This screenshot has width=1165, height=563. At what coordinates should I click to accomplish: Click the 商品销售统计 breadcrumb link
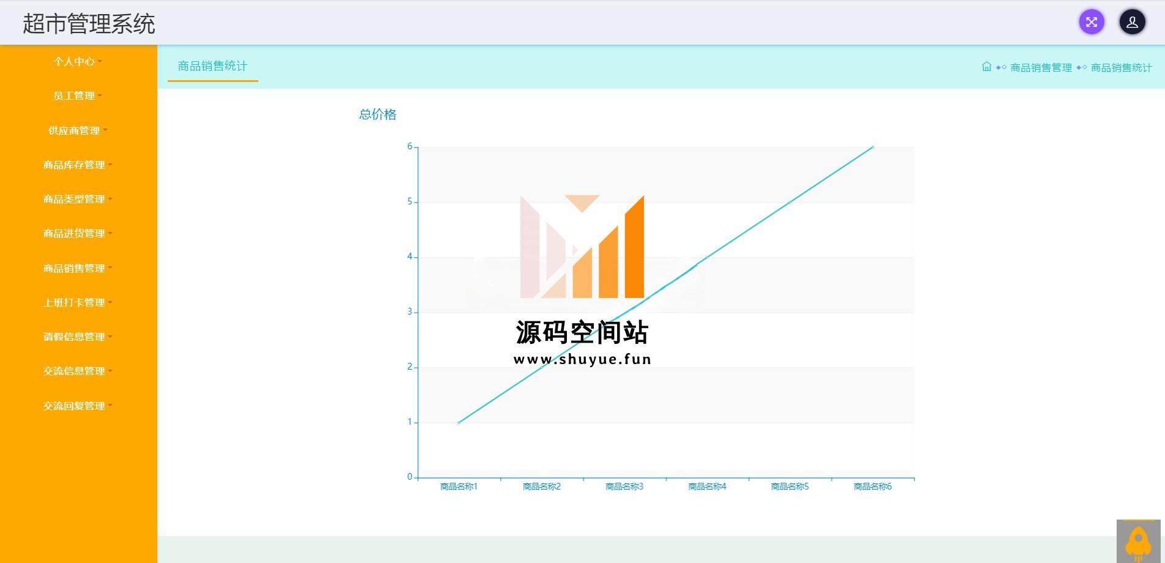click(1121, 67)
